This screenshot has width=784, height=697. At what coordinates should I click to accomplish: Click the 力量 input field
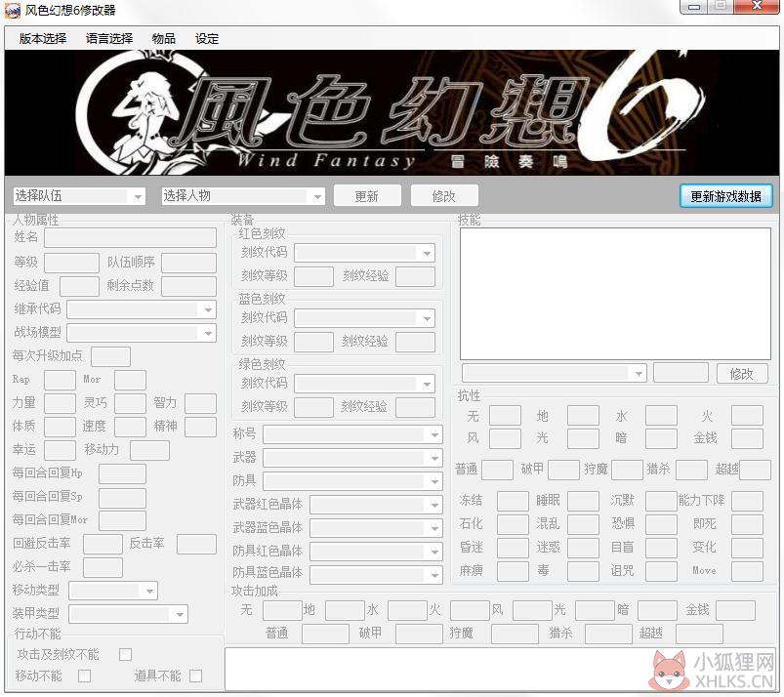60,403
